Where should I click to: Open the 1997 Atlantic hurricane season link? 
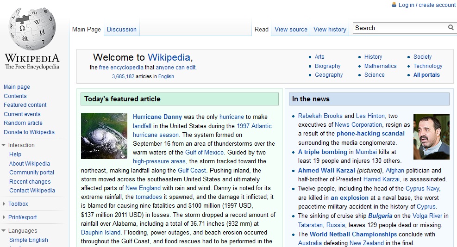tap(202, 130)
